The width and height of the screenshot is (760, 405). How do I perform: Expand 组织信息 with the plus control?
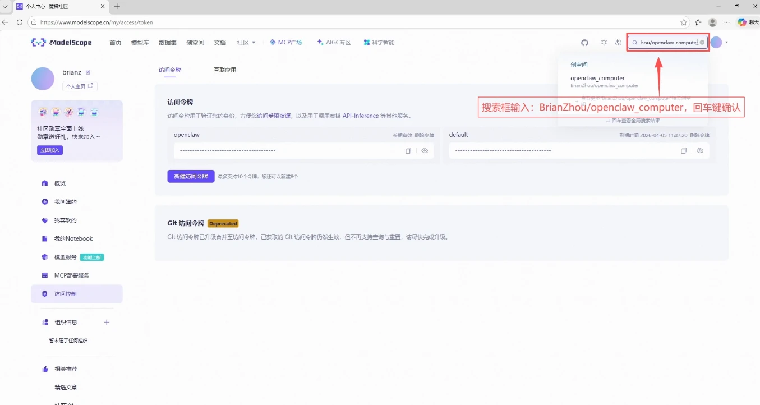point(107,322)
